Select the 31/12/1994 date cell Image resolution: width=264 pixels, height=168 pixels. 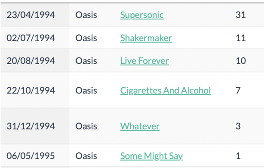31,126
